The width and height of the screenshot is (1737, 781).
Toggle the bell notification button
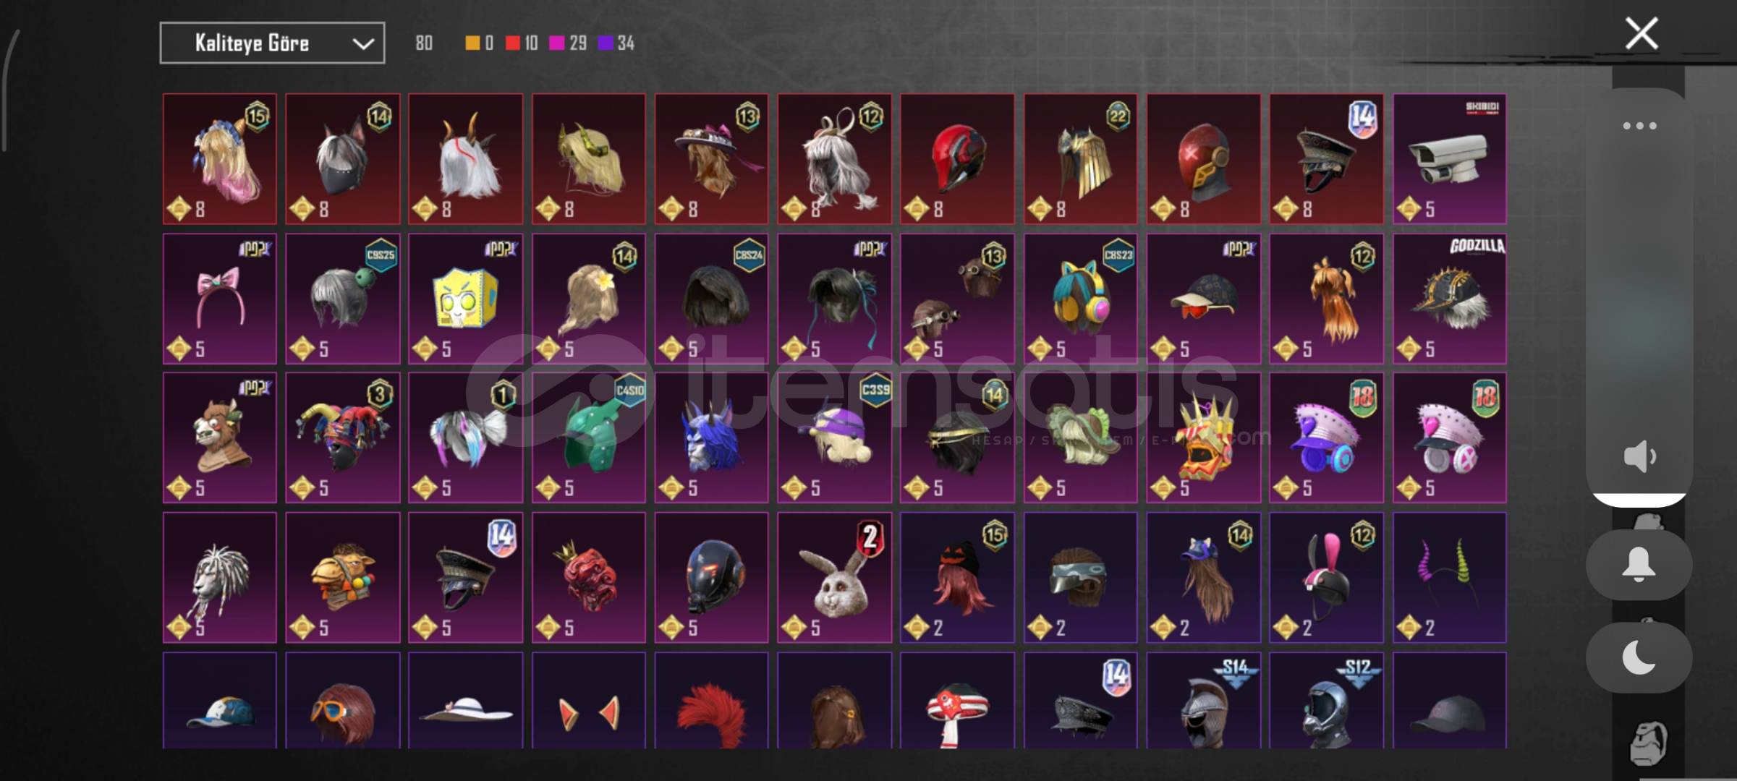pyautogui.click(x=1639, y=564)
